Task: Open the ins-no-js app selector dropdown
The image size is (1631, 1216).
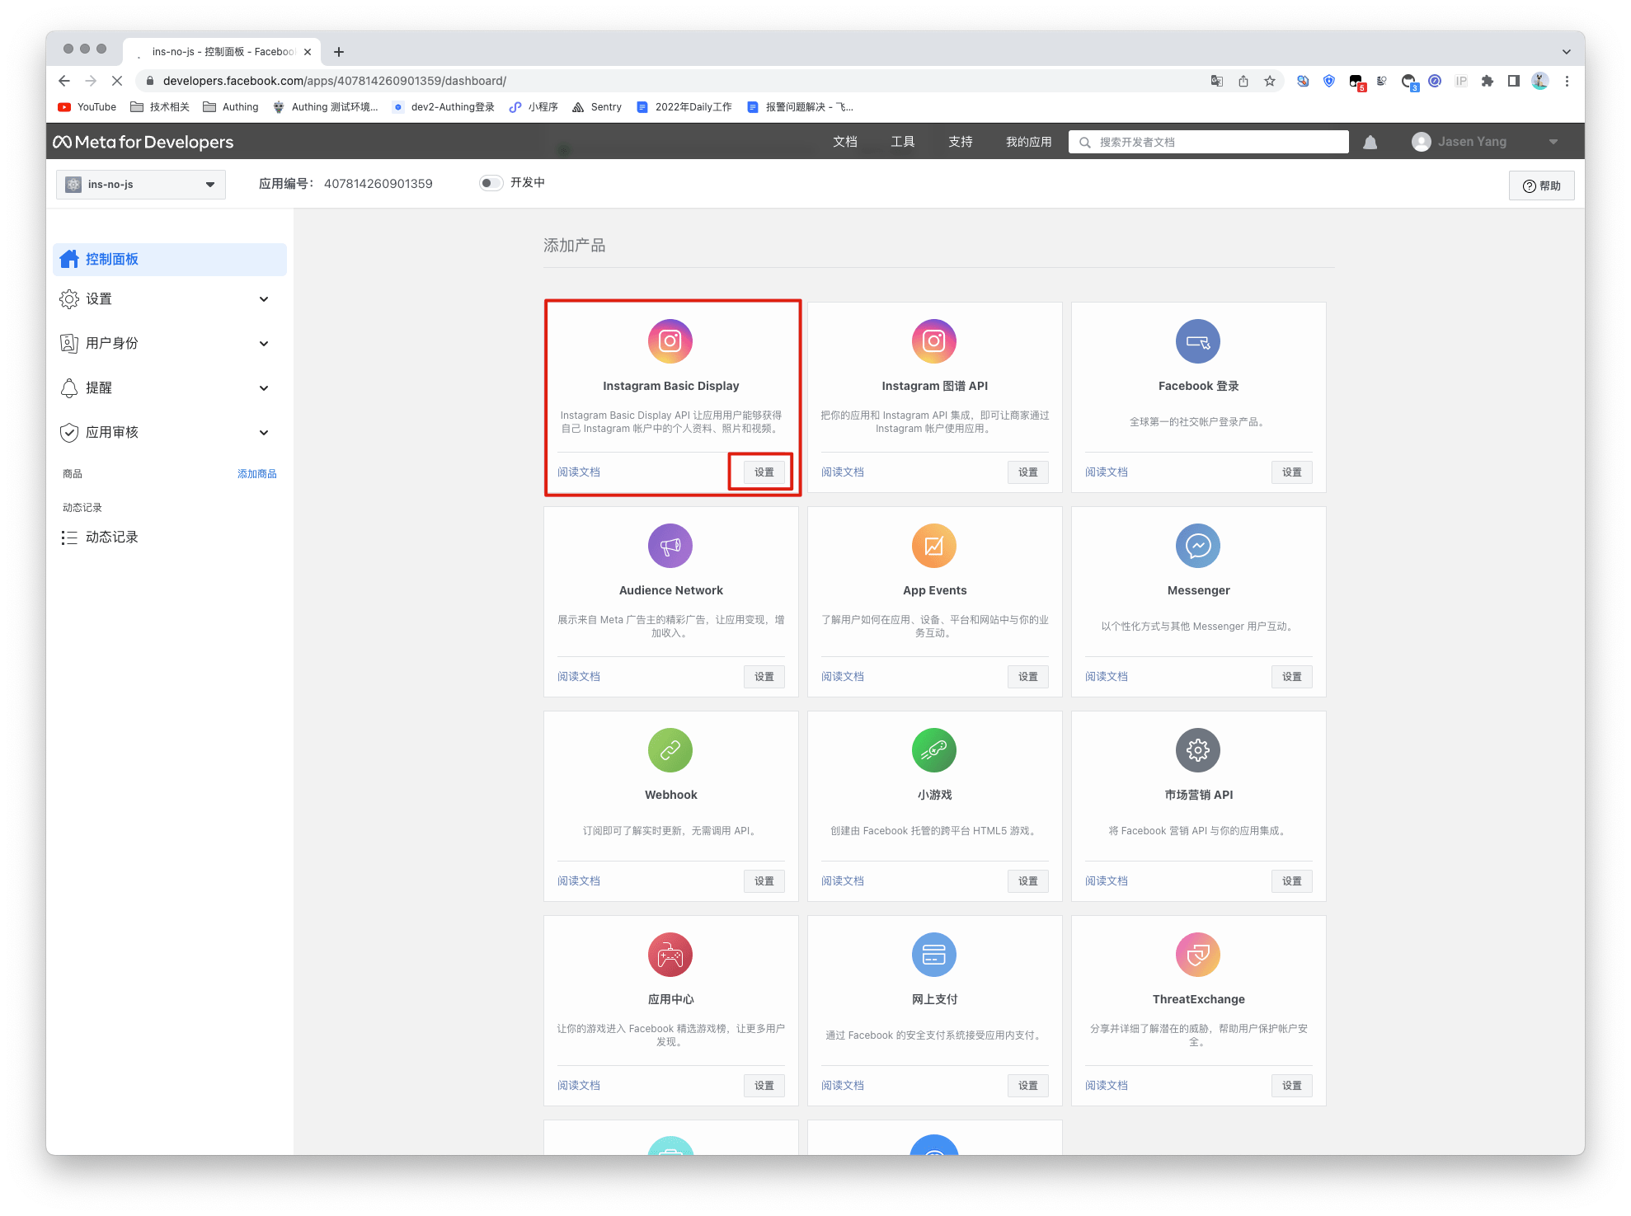Action: (x=141, y=185)
